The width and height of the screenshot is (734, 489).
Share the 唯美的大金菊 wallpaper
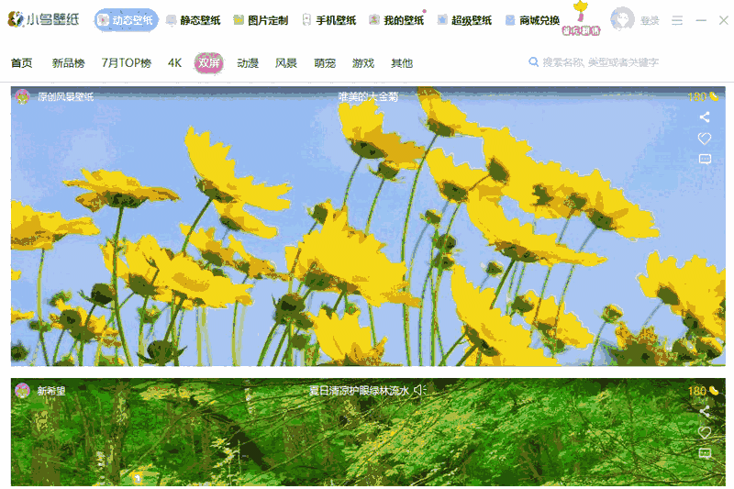click(x=705, y=117)
